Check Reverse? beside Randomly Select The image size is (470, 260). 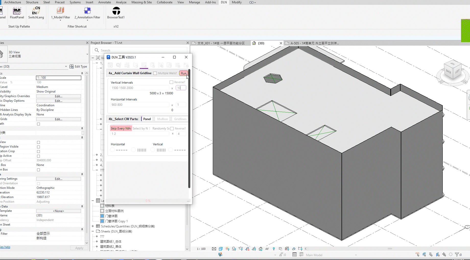pos(172,129)
